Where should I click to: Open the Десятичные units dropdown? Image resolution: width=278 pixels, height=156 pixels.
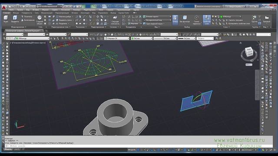247,150
